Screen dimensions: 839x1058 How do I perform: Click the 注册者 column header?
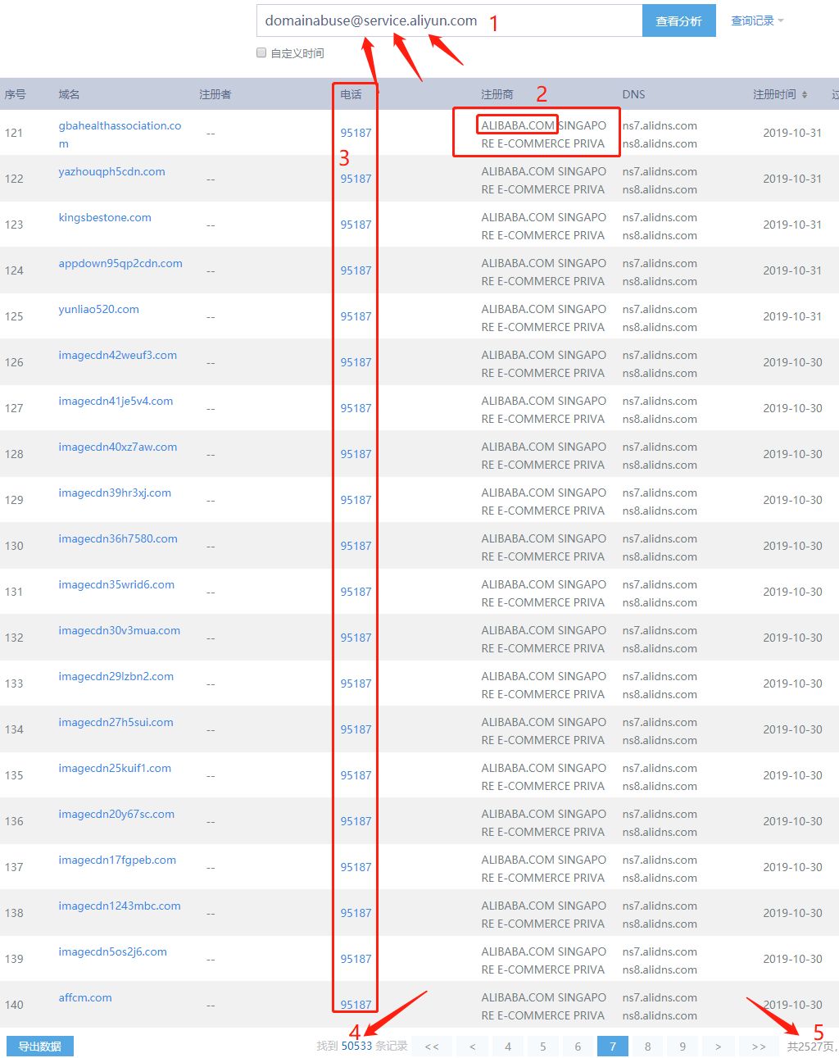click(x=215, y=94)
